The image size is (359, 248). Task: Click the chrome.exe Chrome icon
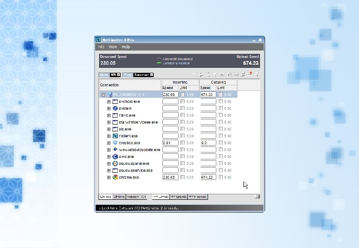pos(115,177)
